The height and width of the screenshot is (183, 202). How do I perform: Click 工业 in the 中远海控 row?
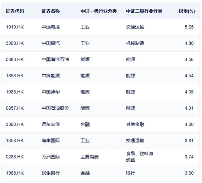[x=85, y=27]
